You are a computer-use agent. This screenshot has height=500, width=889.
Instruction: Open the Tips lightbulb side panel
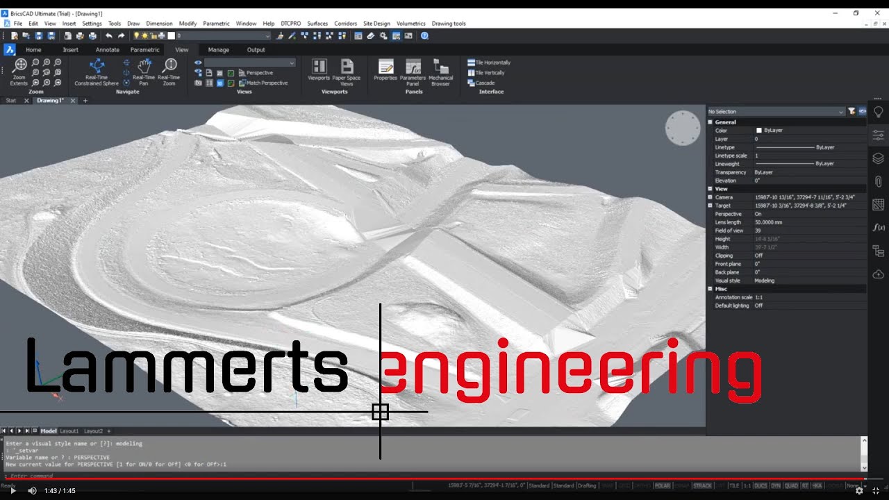pyautogui.click(x=878, y=112)
